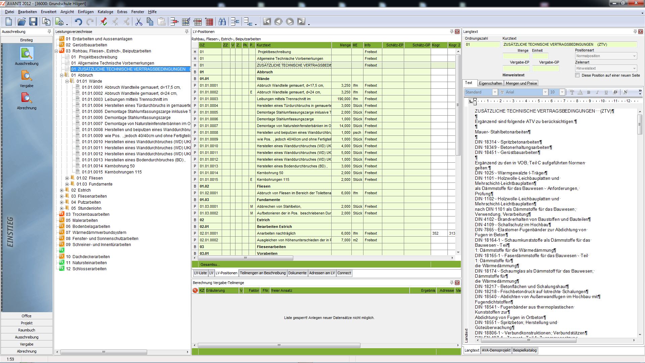645x363 pixels.
Task: Open the Arial font dropdown
Action: 545,92
